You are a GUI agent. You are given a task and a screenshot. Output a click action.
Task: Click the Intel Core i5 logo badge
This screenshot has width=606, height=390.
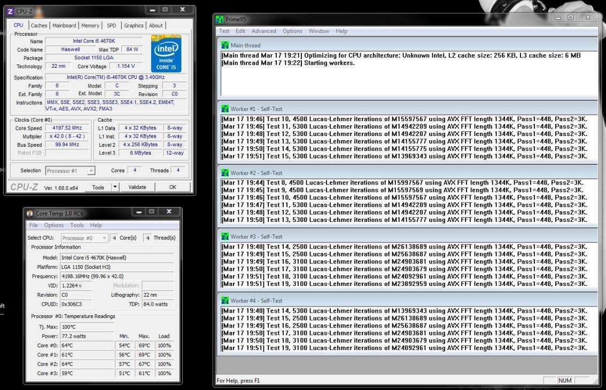tap(166, 54)
